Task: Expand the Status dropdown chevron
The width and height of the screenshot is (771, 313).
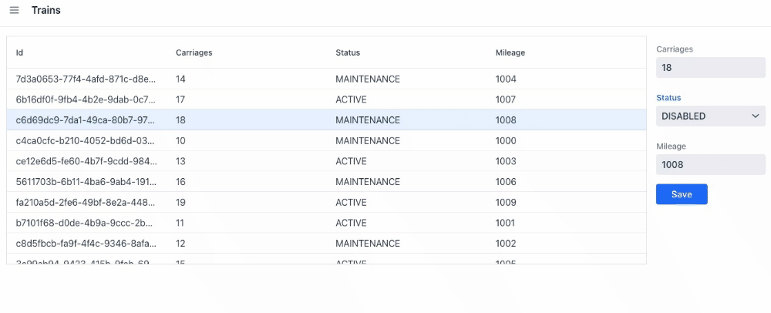Action: pyautogui.click(x=755, y=116)
